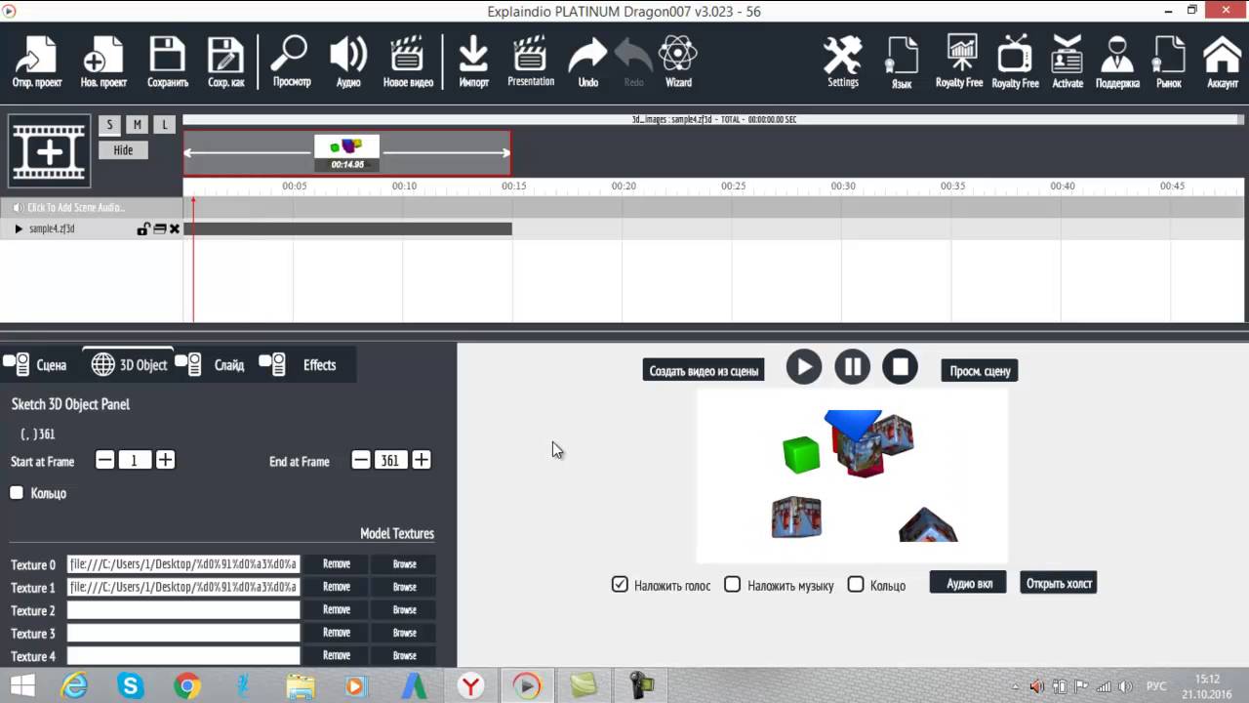Open Settings tools icon
1249x703 pixels.
pos(843,62)
